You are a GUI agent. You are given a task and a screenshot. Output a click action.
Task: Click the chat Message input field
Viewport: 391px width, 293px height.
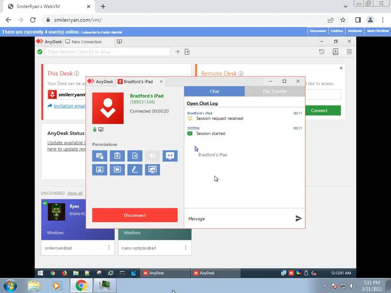[239, 219]
